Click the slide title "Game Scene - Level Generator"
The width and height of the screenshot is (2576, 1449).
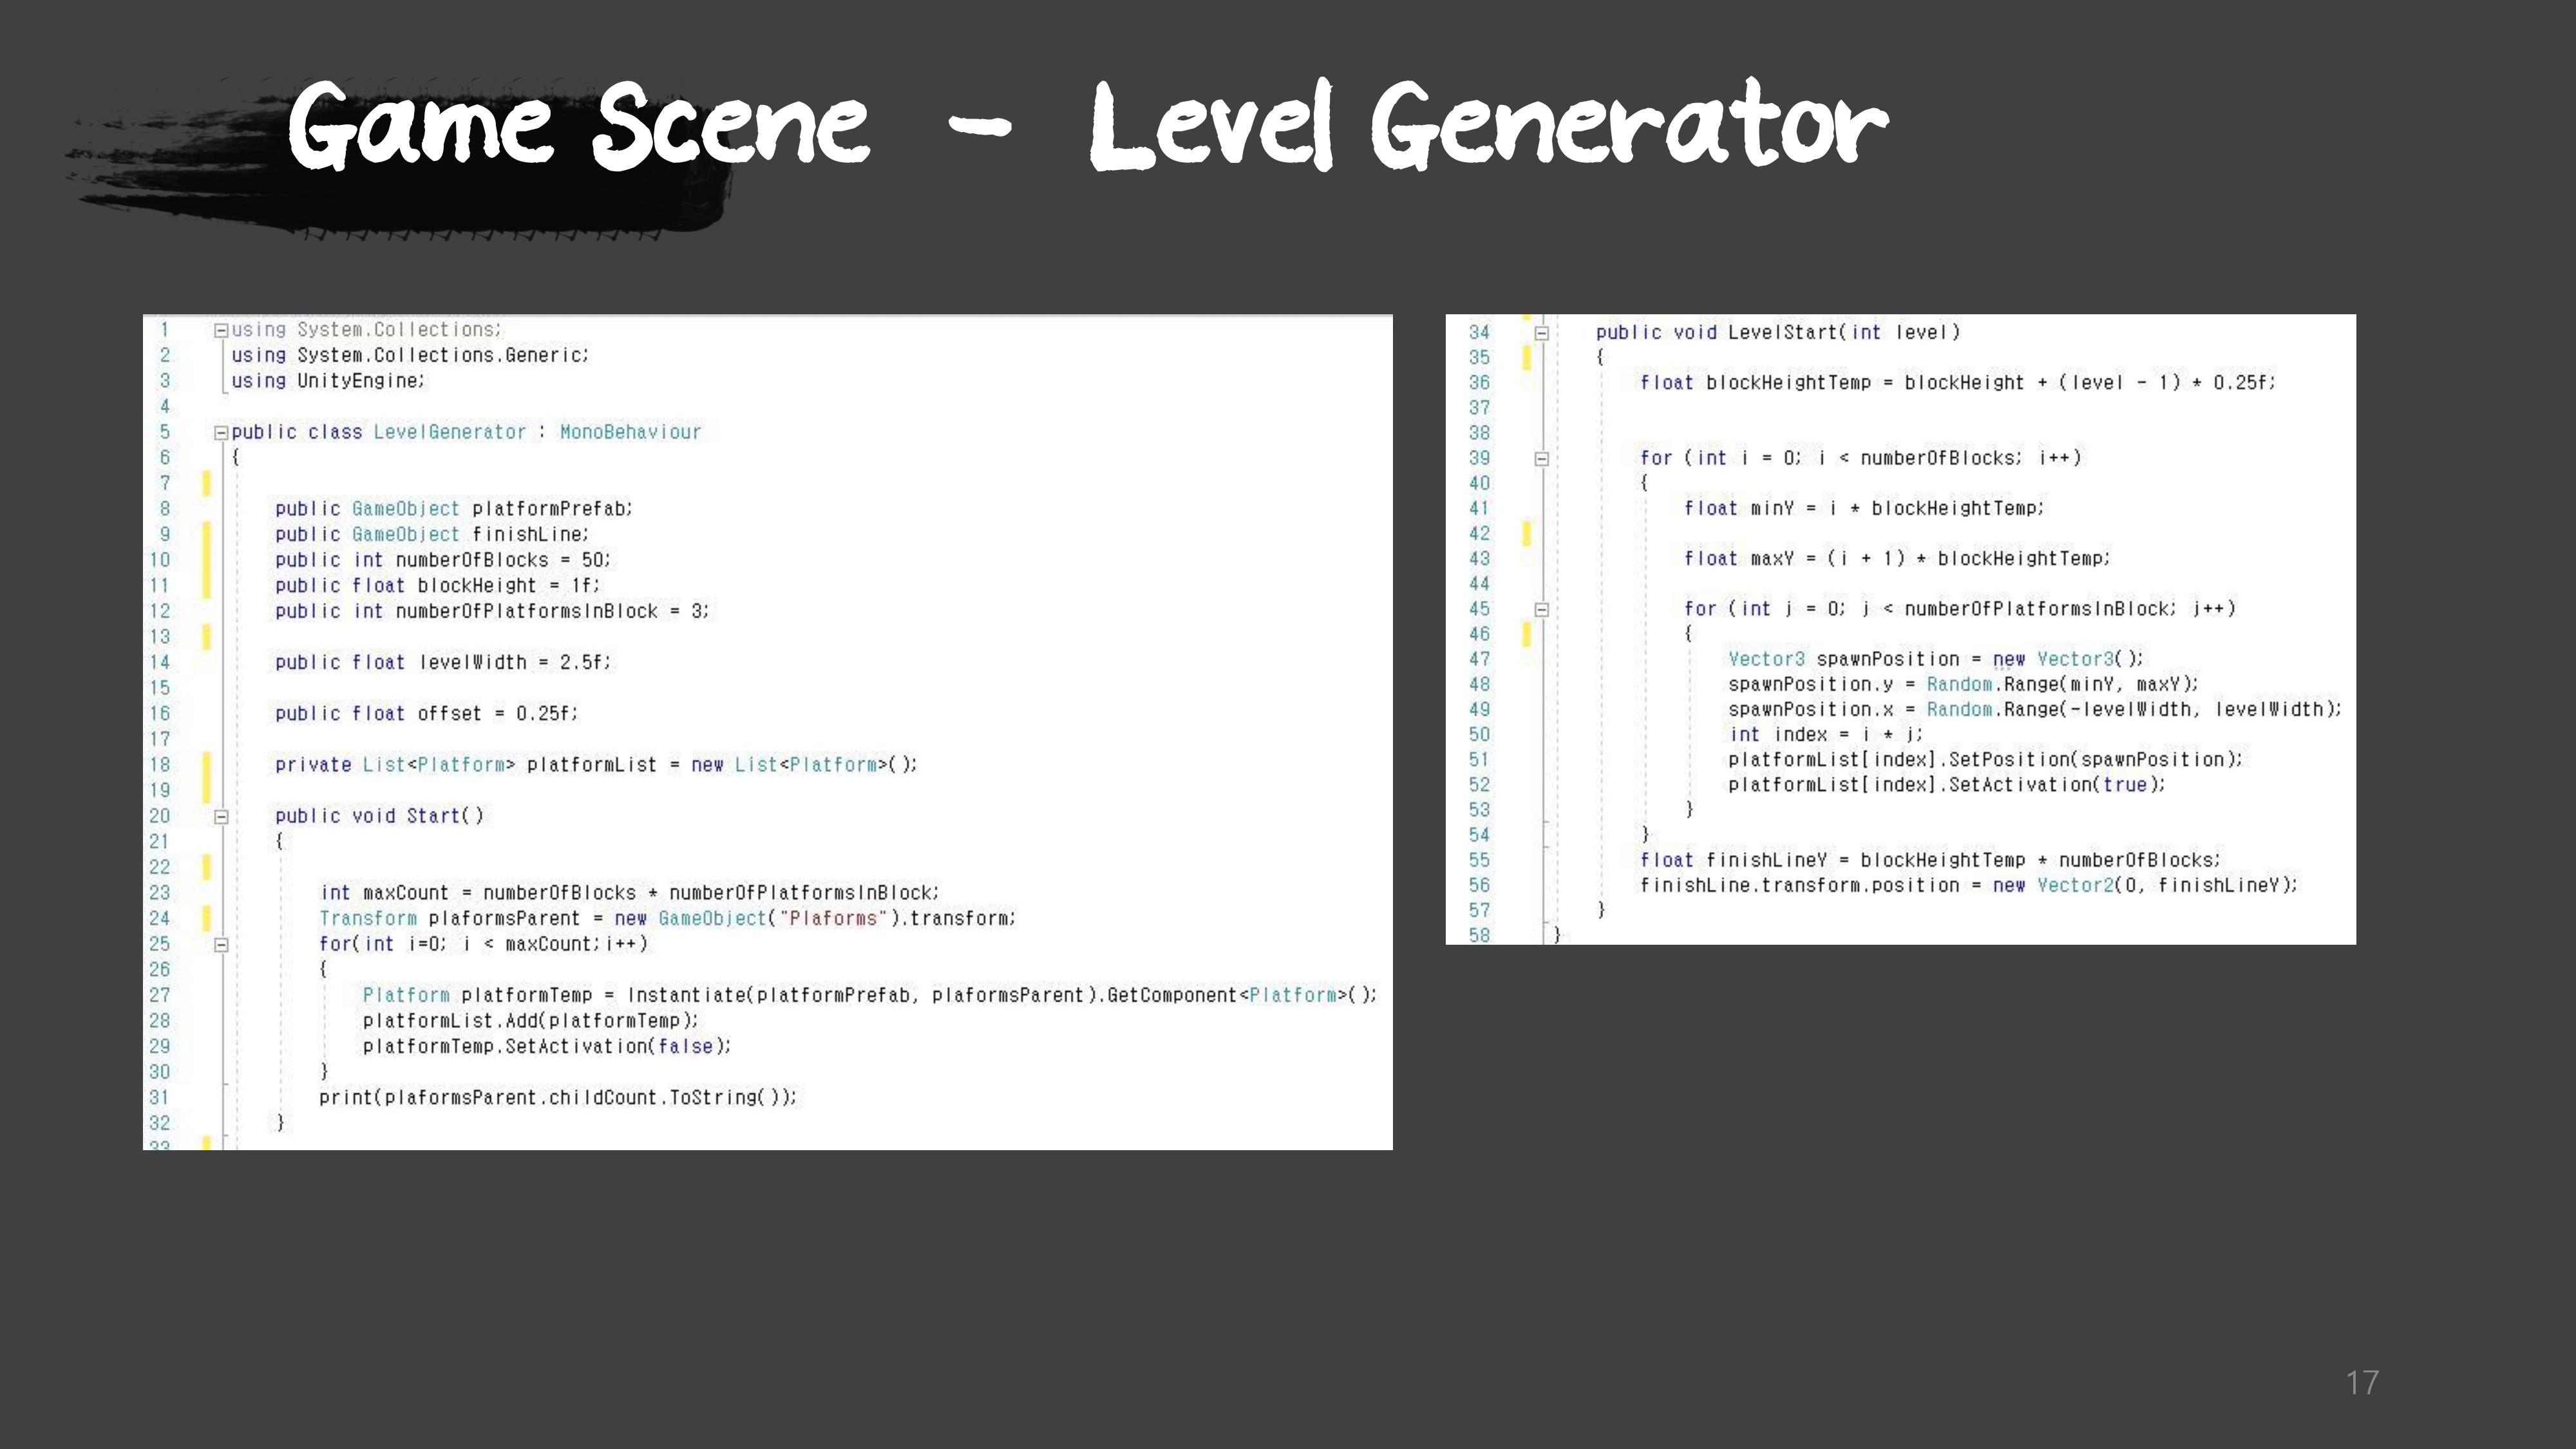click(x=1088, y=126)
